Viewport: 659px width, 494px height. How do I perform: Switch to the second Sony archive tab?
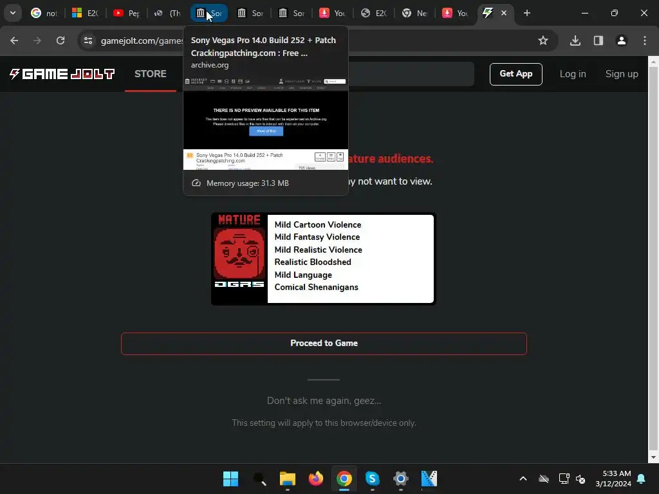pyautogui.click(x=250, y=13)
